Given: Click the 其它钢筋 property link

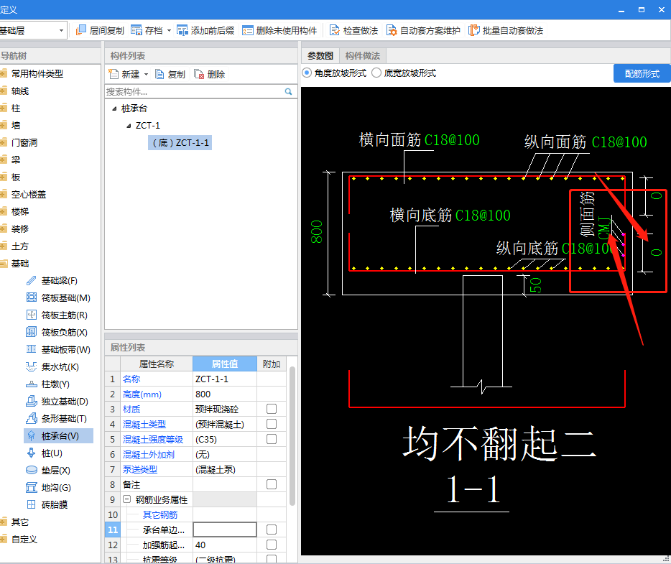Looking at the screenshot, I should pyautogui.click(x=160, y=515).
